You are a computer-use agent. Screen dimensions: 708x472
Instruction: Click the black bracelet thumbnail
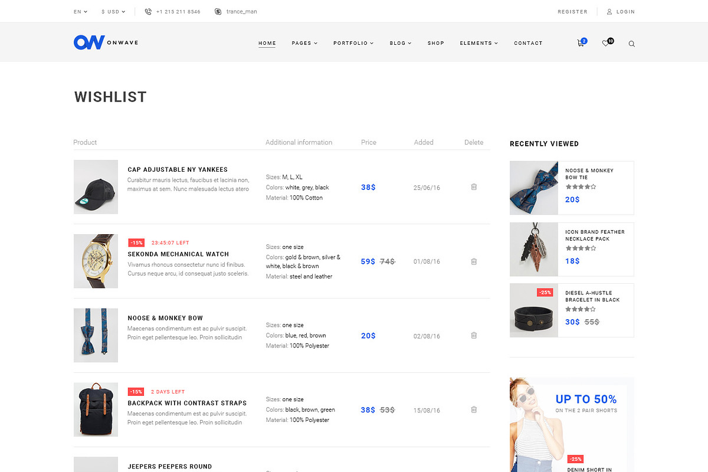(x=534, y=310)
